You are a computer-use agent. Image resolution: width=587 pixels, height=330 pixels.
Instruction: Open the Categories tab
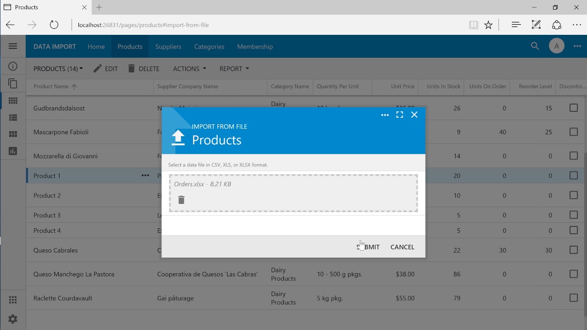tap(209, 46)
